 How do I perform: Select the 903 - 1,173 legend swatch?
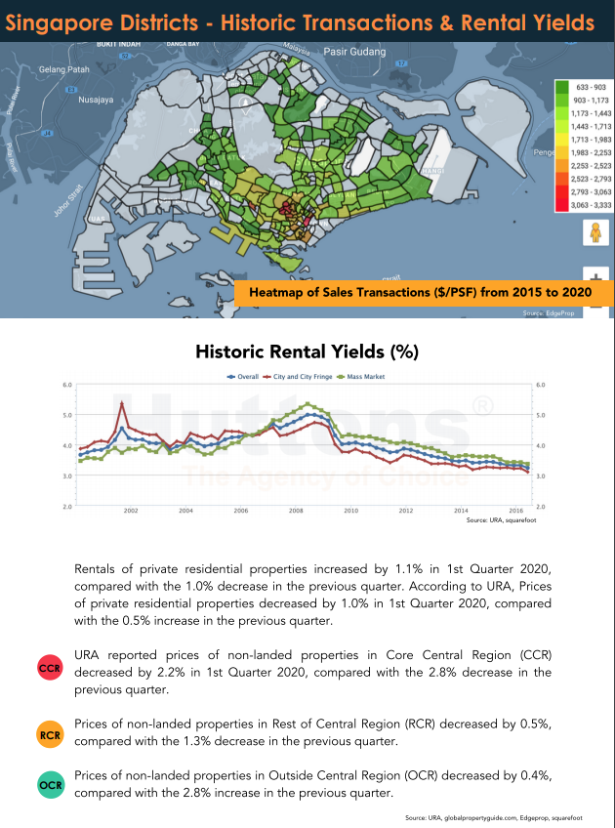[x=562, y=101]
